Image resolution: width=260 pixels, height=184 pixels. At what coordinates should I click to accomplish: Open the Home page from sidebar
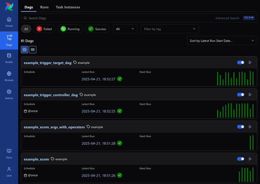pyautogui.click(x=9, y=22)
